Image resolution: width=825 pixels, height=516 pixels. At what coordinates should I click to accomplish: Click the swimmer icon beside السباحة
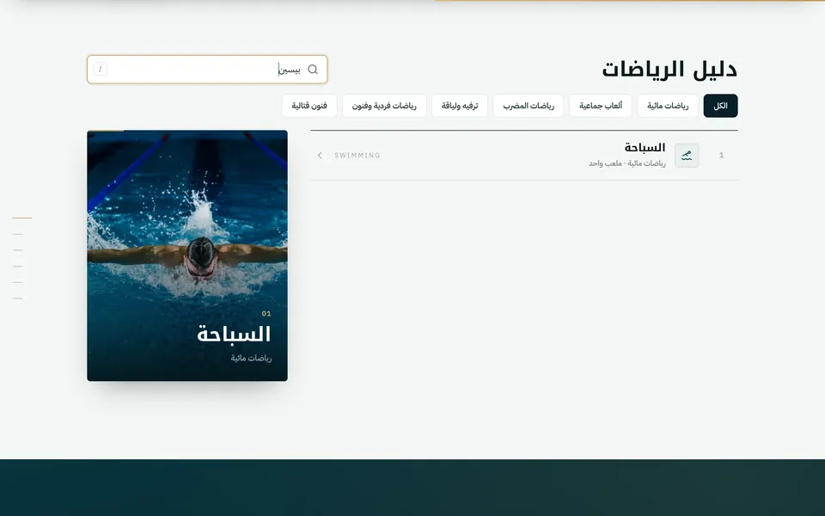[x=687, y=156]
